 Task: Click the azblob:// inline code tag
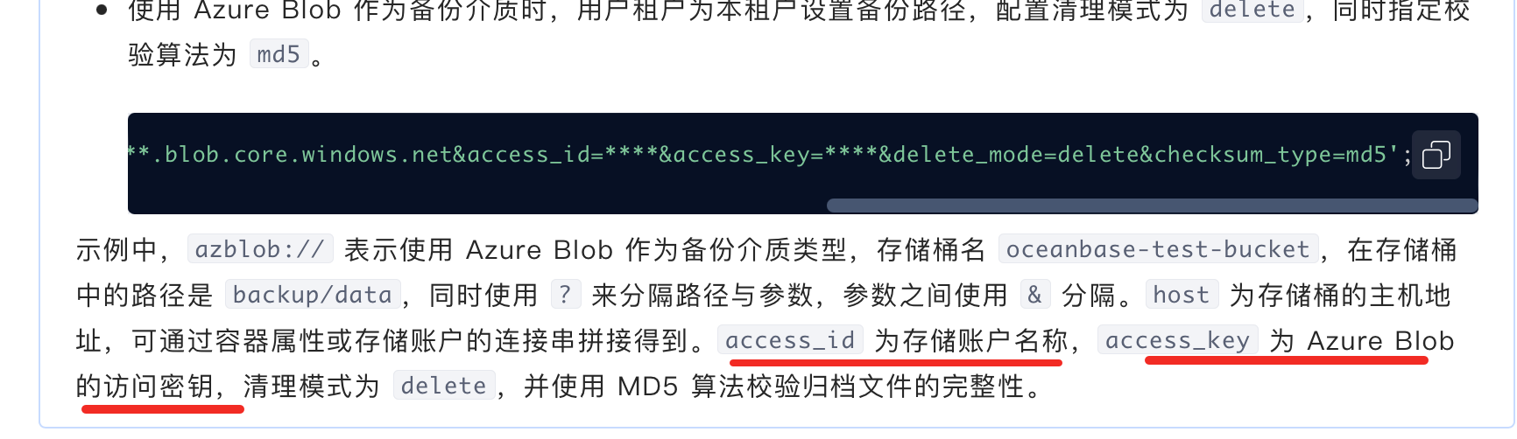tap(260, 249)
